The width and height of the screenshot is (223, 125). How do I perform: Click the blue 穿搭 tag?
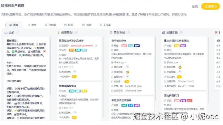[x=131, y=46]
